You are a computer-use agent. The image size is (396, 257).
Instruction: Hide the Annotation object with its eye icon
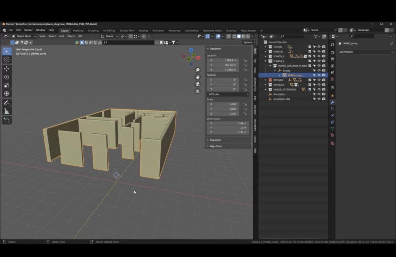tap(319, 94)
